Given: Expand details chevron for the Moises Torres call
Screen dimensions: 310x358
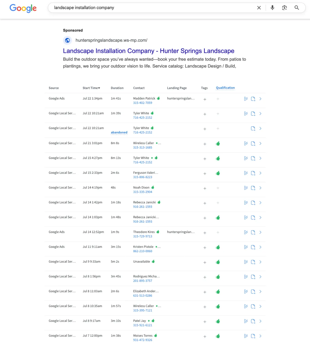Looking at the screenshot, I should (x=260, y=336).
